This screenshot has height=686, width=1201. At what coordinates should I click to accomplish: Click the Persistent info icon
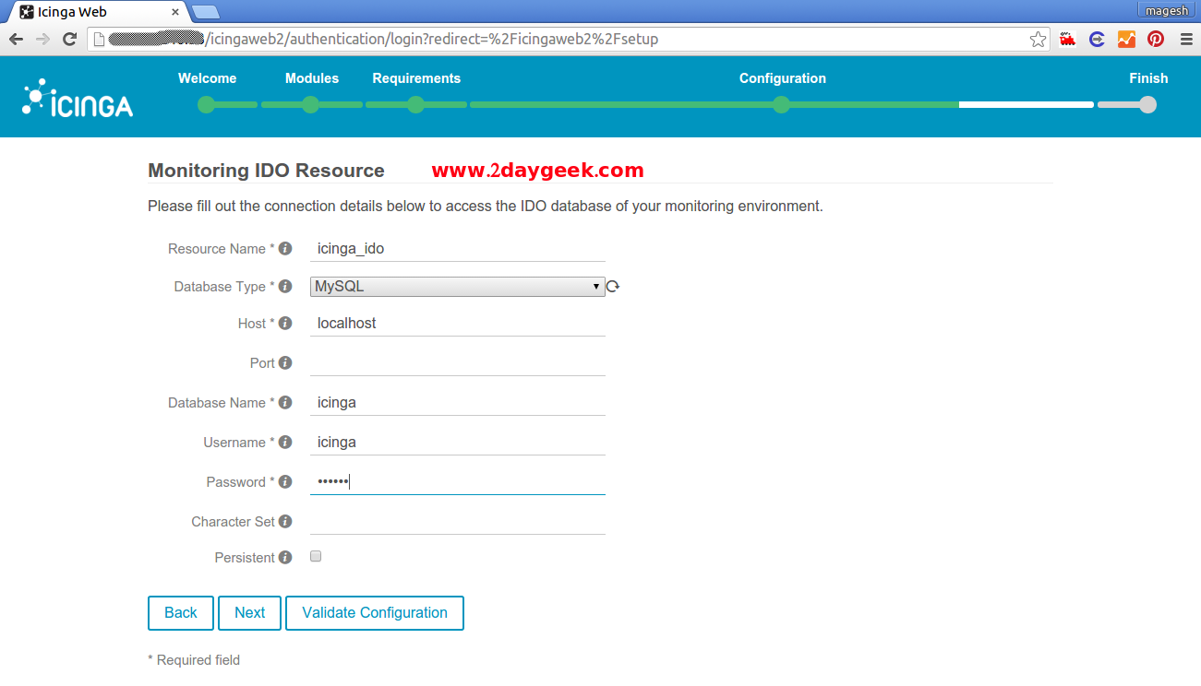click(x=285, y=558)
